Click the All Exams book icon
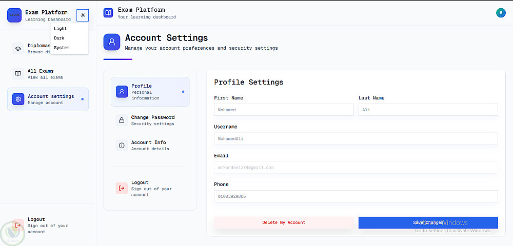The height and width of the screenshot is (246, 513). (x=18, y=74)
